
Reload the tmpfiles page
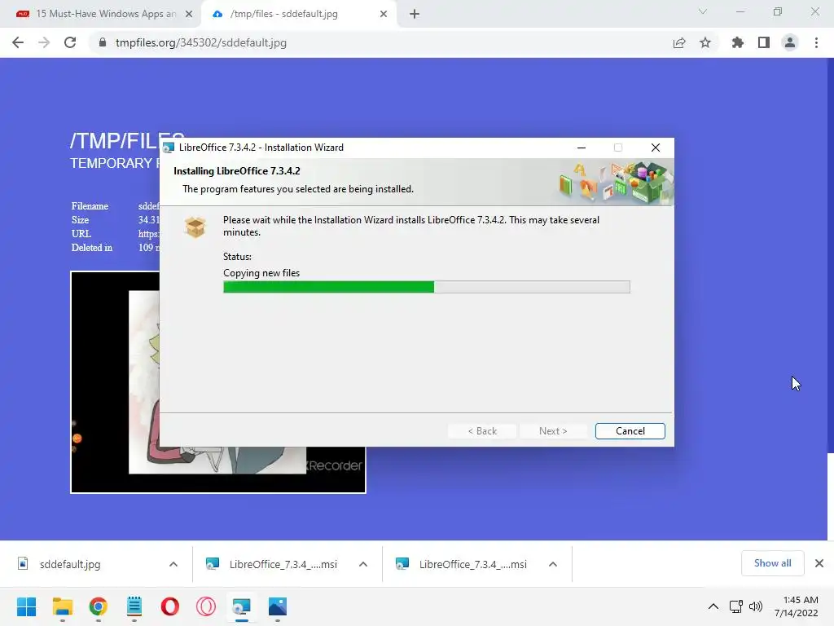tap(70, 42)
